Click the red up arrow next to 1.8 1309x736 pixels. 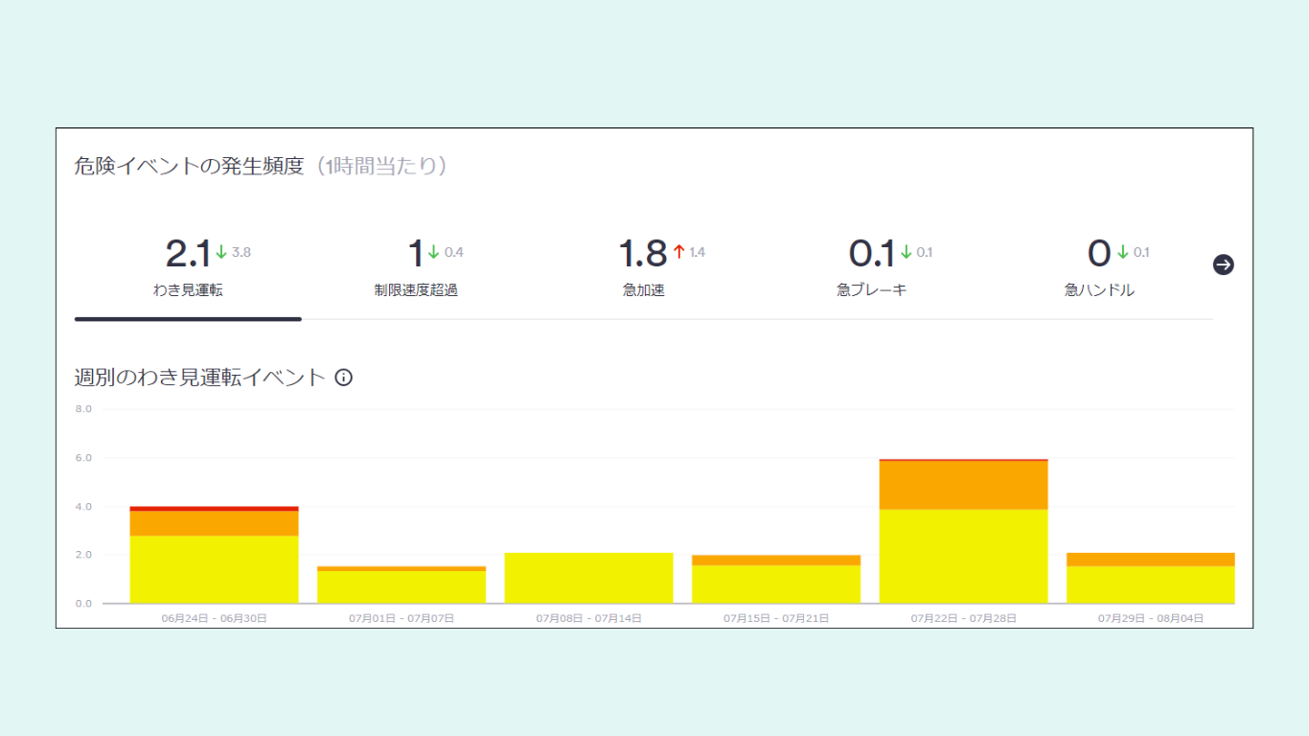point(678,252)
